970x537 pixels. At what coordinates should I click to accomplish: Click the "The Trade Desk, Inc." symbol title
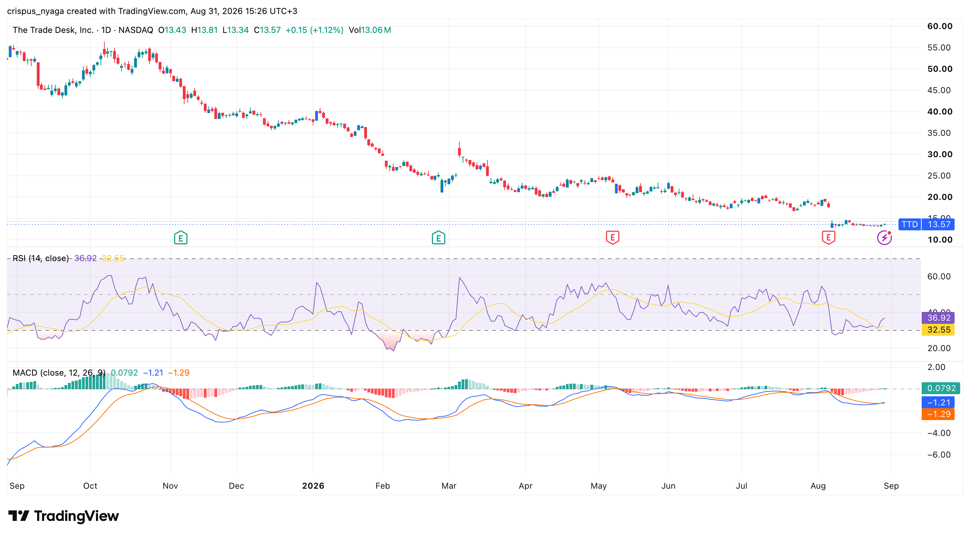pyautogui.click(x=53, y=30)
